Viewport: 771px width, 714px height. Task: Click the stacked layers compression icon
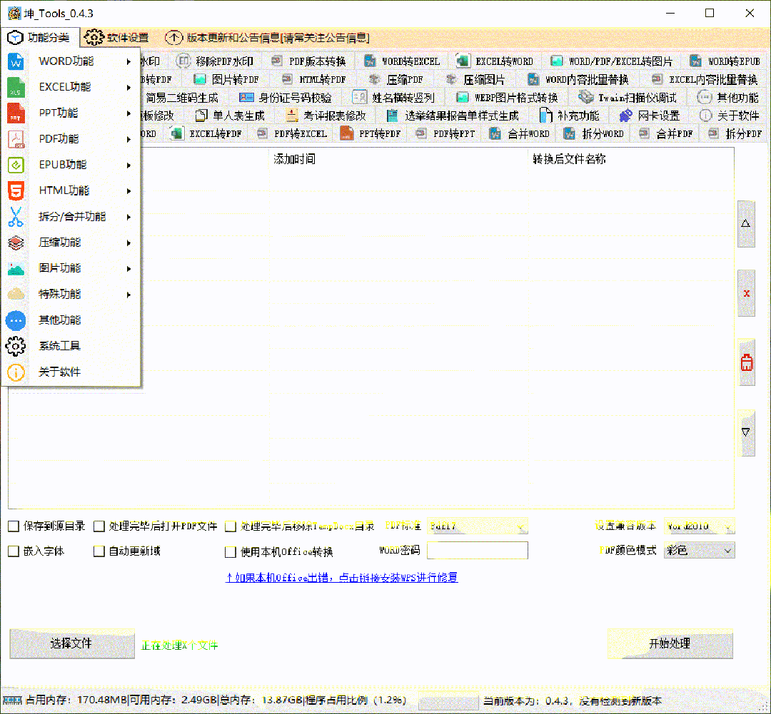[x=16, y=243]
